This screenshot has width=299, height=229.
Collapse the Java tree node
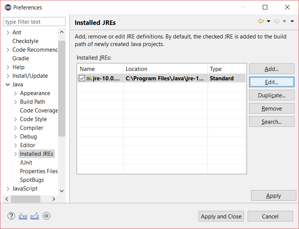8,85
